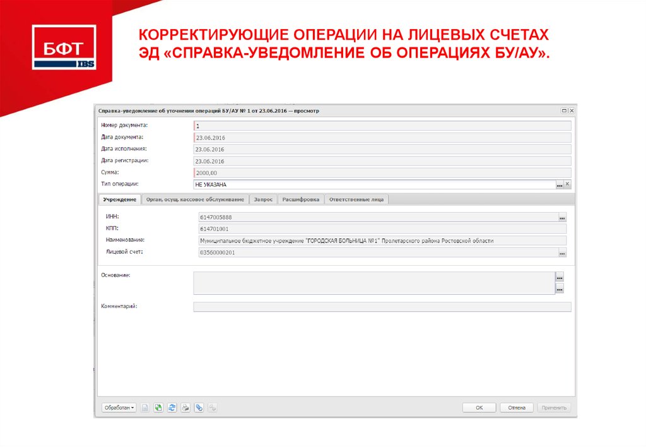Open the Тип операции dropdown field

[x=372, y=184]
